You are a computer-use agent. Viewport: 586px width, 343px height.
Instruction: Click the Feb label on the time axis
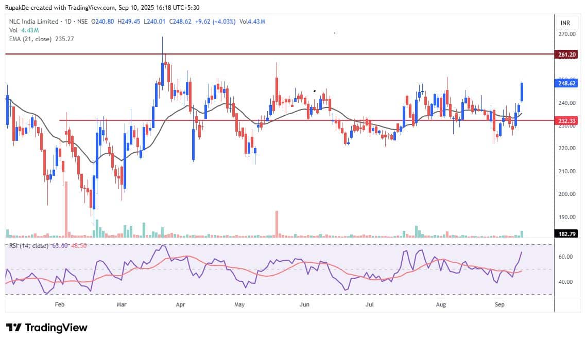click(60, 304)
